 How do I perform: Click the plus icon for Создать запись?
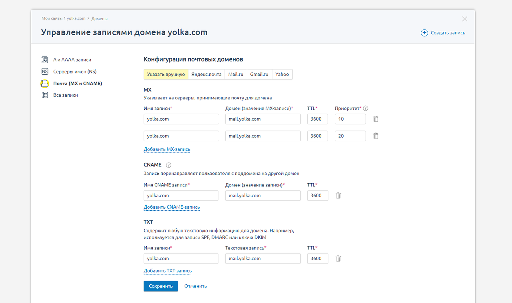(x=424, y=33)
